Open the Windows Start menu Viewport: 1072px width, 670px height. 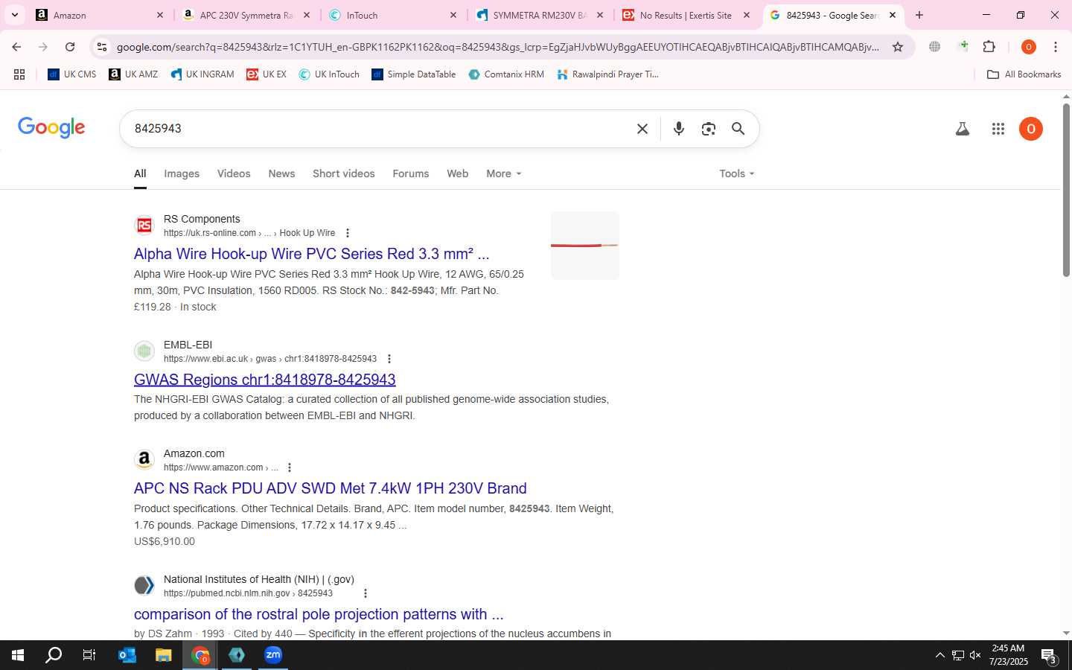(18, 655)
